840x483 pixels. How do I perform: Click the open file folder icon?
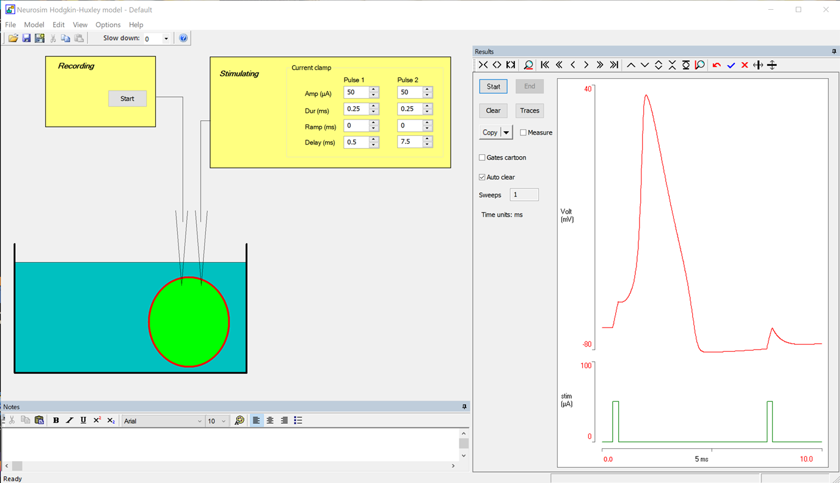pyautogui.click(x=13, y=38)
